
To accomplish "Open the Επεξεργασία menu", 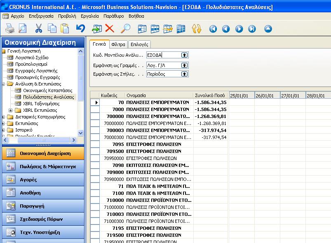I will [x=41, y=16].
